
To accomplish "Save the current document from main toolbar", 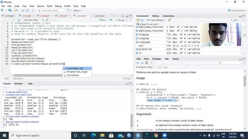I will click(23, 10).
